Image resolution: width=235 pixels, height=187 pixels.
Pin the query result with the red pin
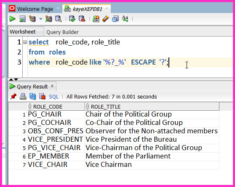pos(13,96)
